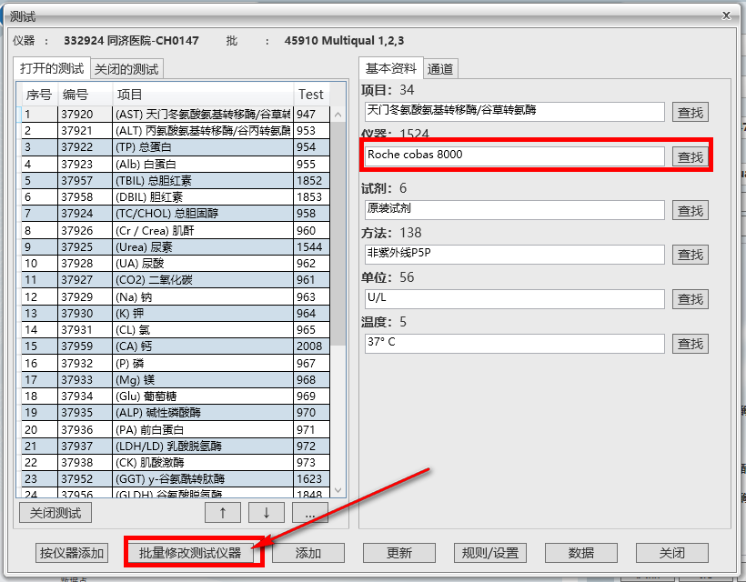
Task: Click 查找 beside the 试剂 field
Action: point(690,210)
